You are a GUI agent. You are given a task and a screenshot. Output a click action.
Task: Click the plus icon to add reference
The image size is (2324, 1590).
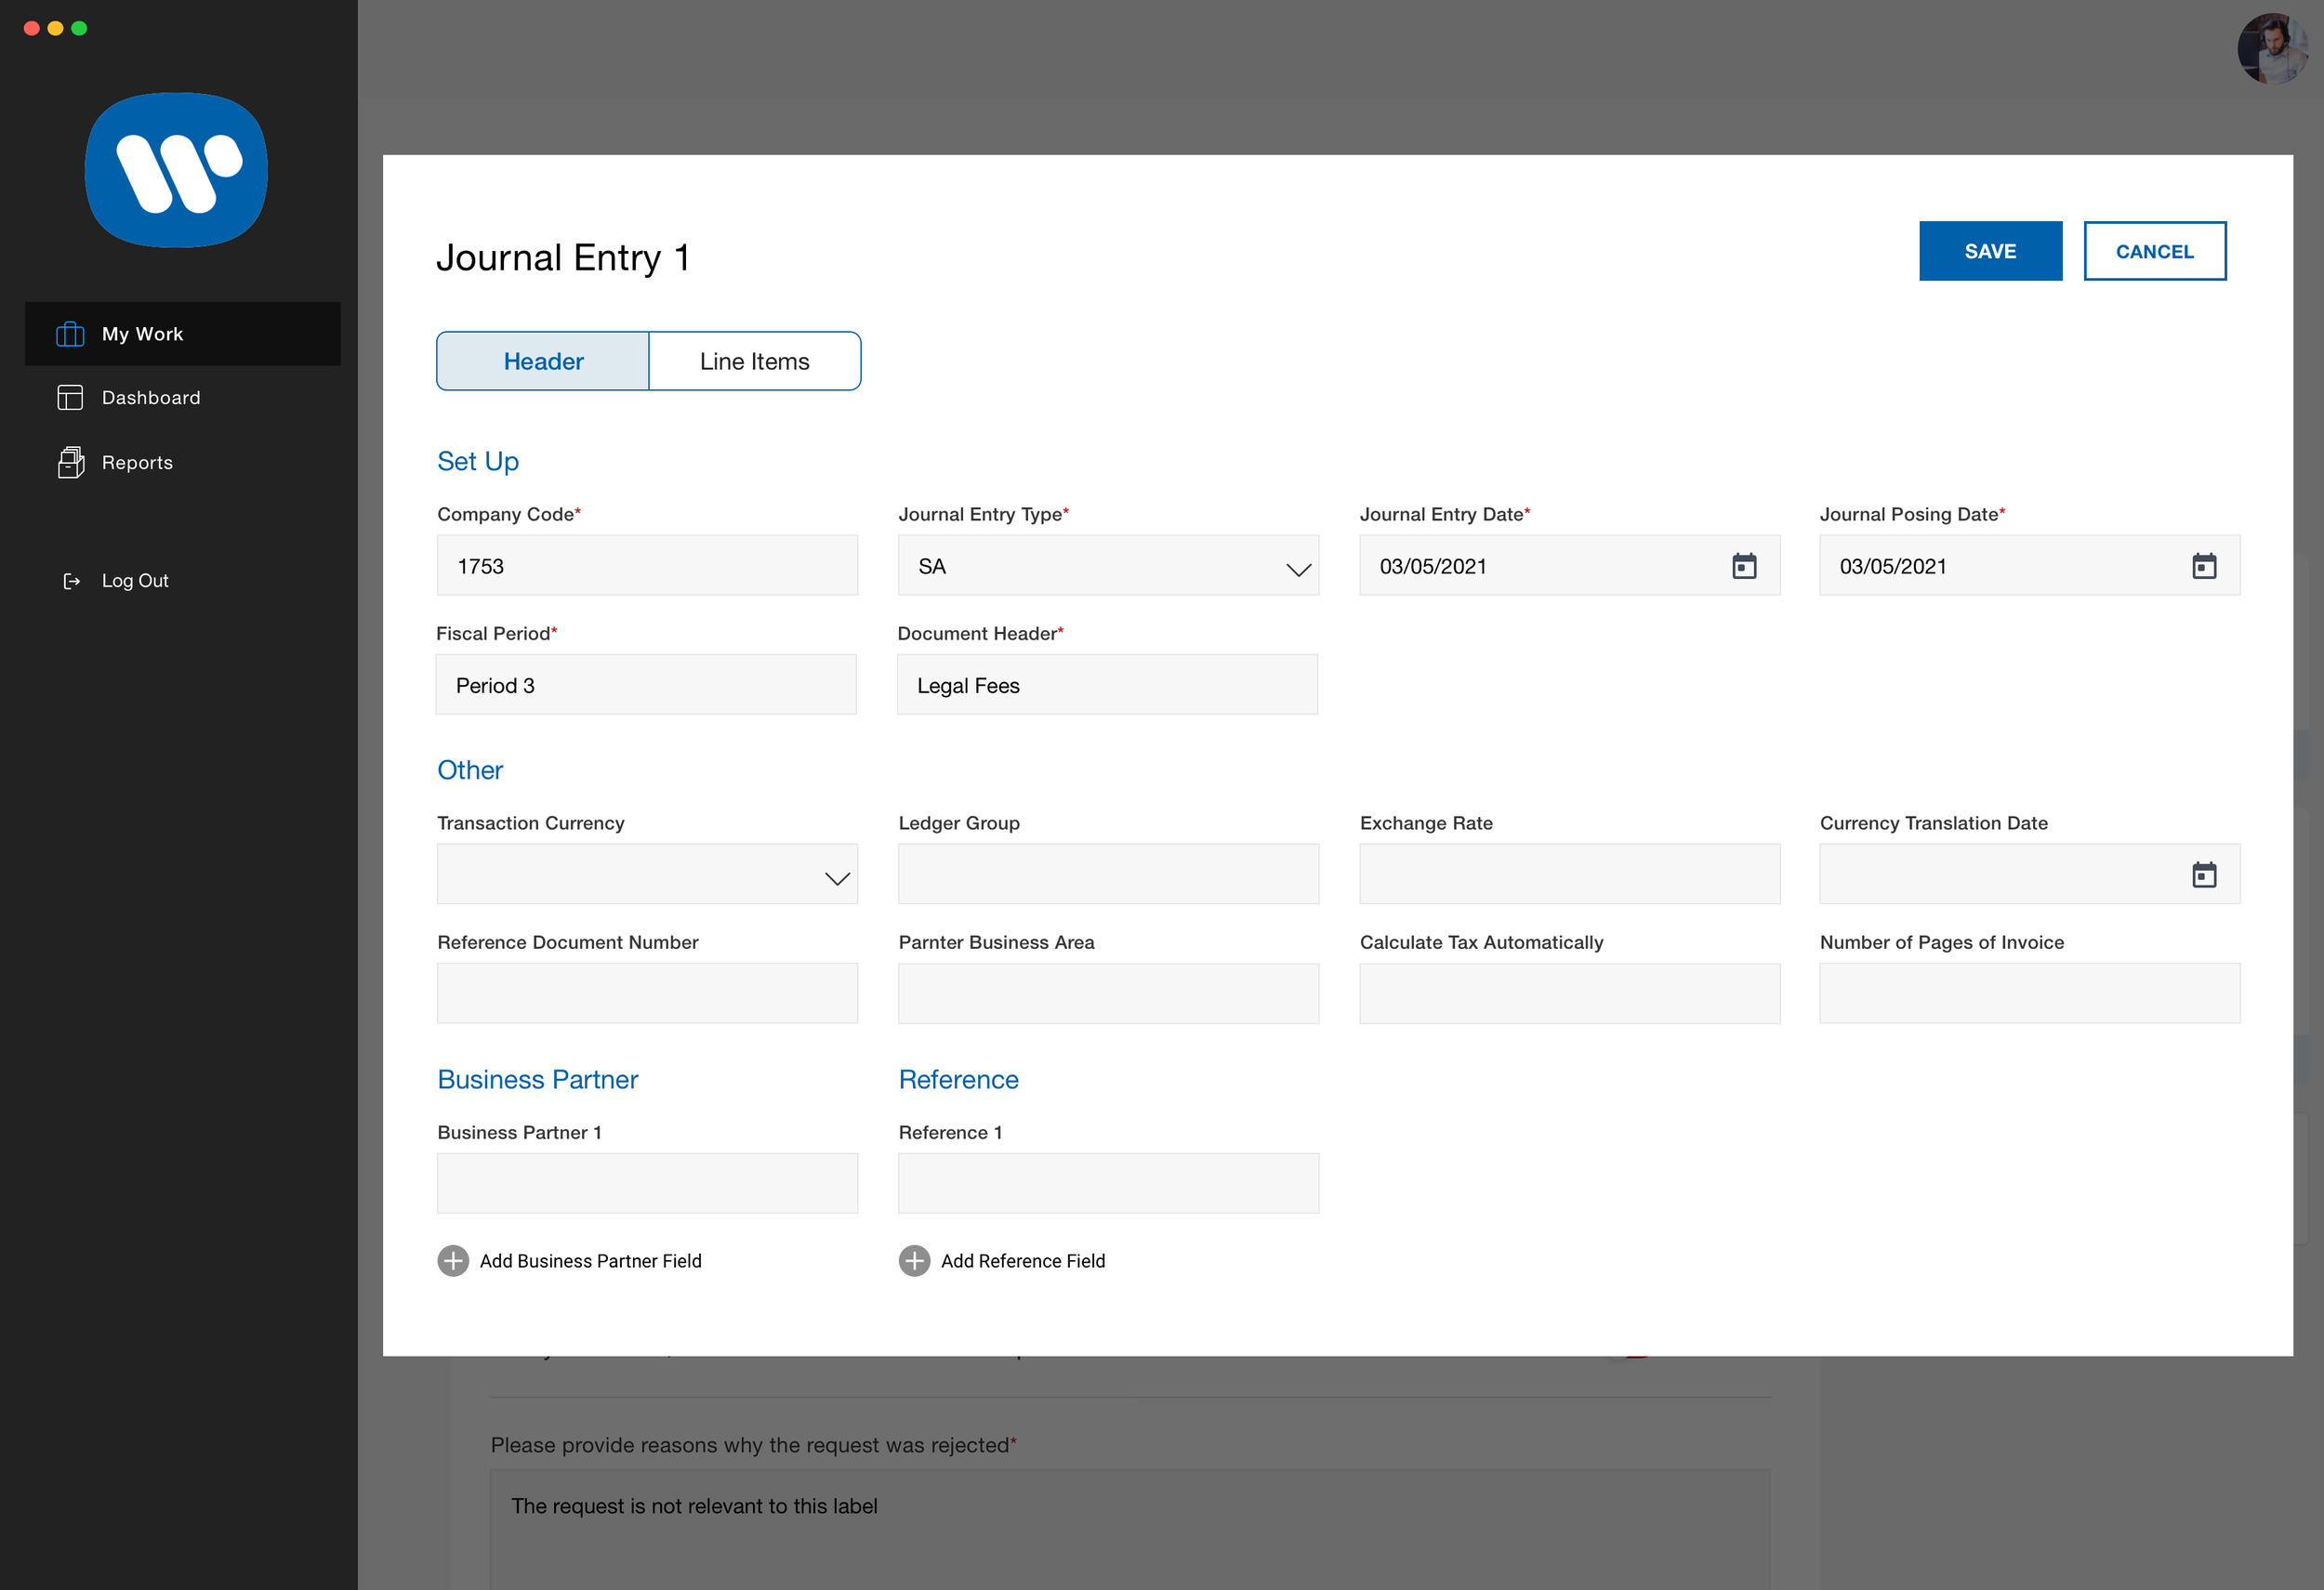(x=914, y=1260)
